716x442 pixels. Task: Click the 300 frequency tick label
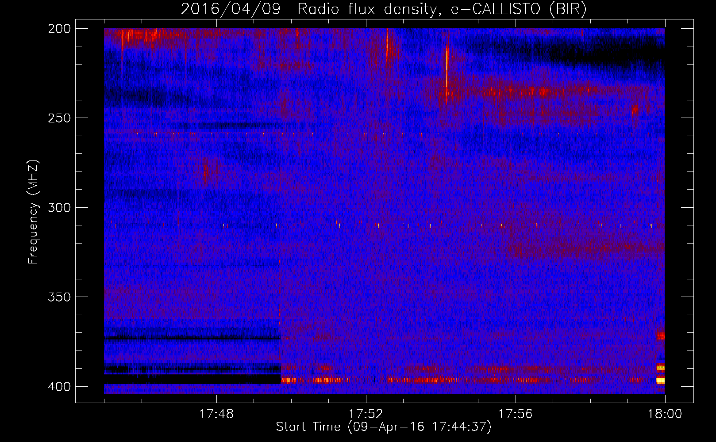[x=59, y=207]
